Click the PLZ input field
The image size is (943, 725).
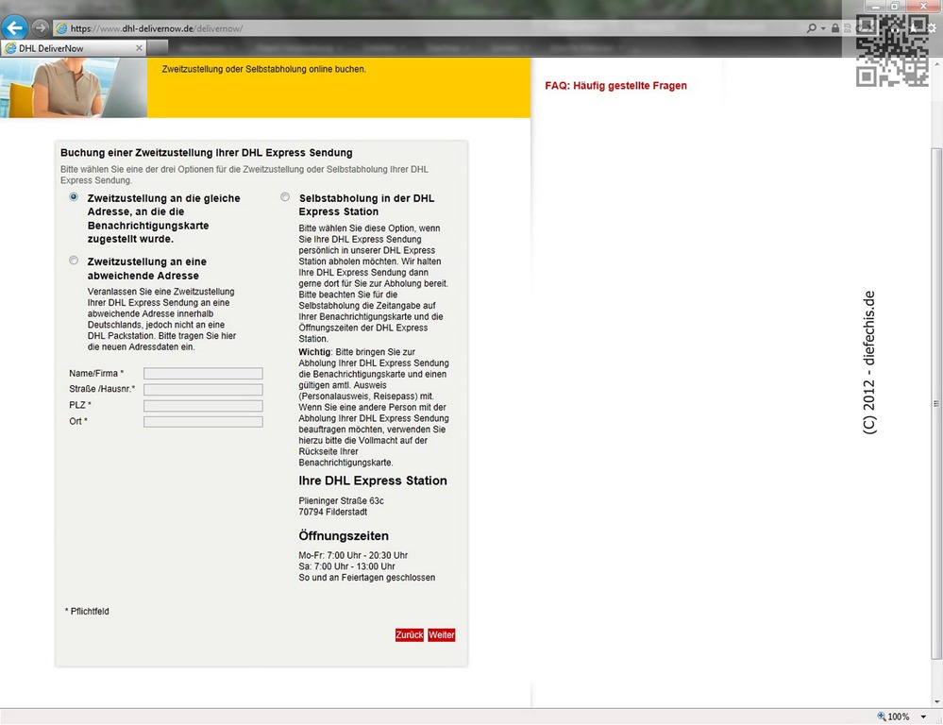tap(203, 406)
